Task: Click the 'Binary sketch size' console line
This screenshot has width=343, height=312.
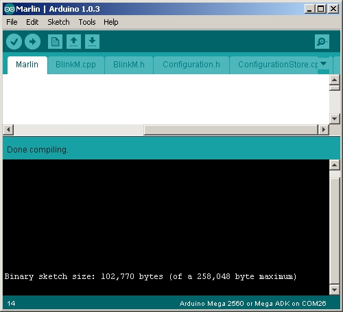Action: point(150,276)
